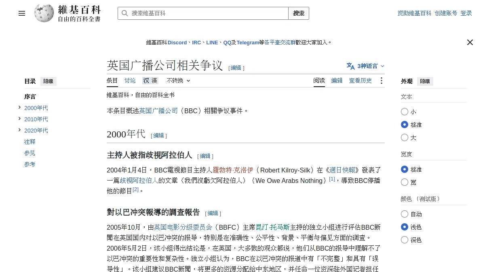This screenshot has height=272, width=485.
Task: Select automatic color 自动 radio
Action: [x=405, y=214]
